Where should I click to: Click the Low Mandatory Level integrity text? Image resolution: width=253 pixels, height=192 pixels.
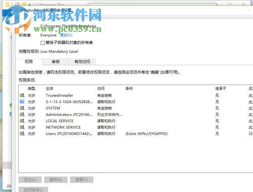(59, 52)
